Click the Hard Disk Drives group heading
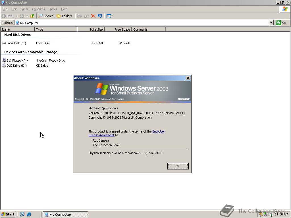The image size is (291, 218). pos(17,35)
